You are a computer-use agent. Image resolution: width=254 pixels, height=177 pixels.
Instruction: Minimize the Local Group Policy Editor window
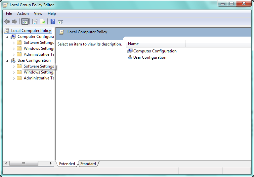[223, 4]
